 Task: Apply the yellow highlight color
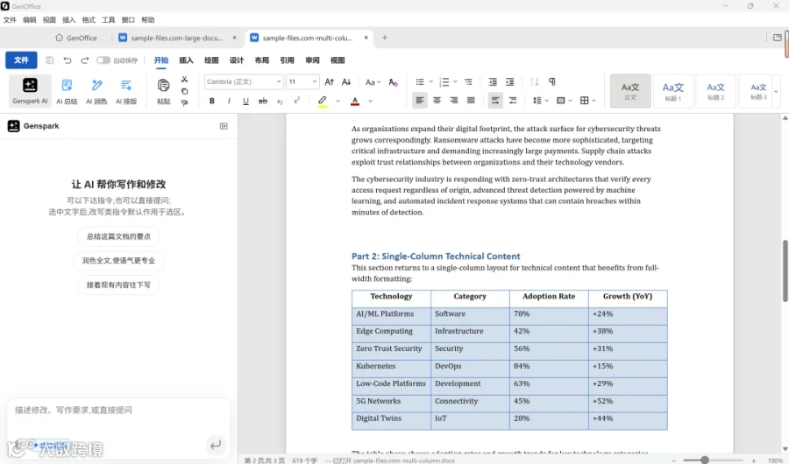tap(323, 101)
